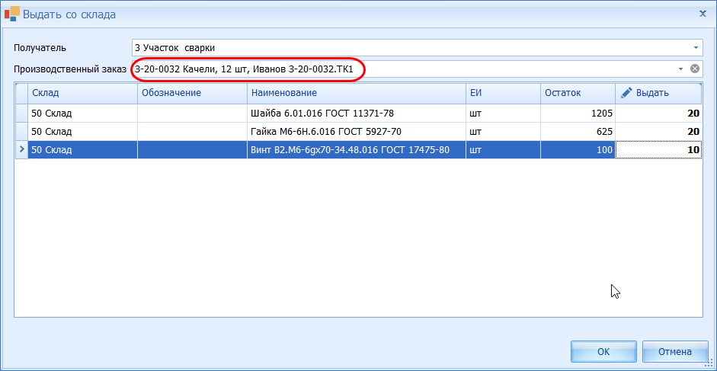Select the Винт В2.М6-6gx70 row
Image resolution: width=717 pixels, height=371 pixels.
pyautogui.click(x=356, y=150)
